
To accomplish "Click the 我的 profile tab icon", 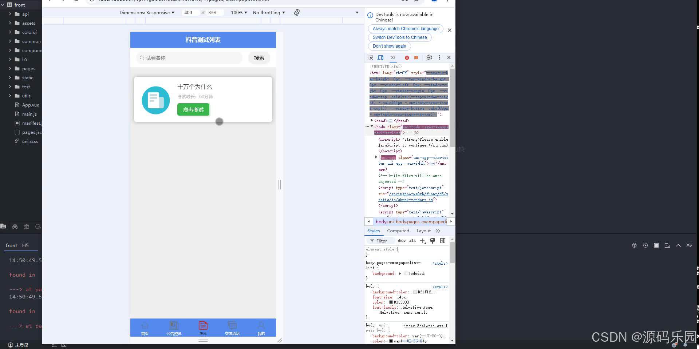I will [261, 325].
